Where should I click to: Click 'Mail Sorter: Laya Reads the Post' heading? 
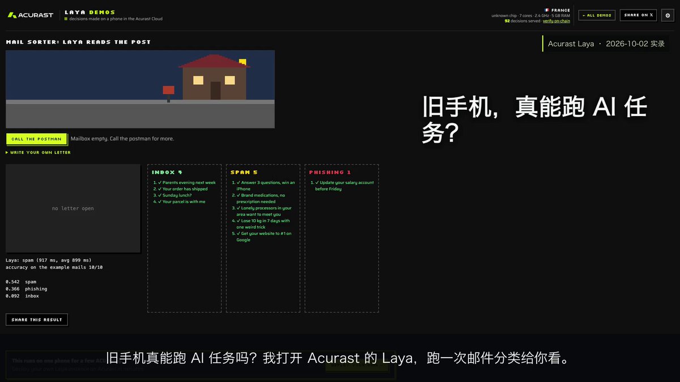tap(78, 42)
